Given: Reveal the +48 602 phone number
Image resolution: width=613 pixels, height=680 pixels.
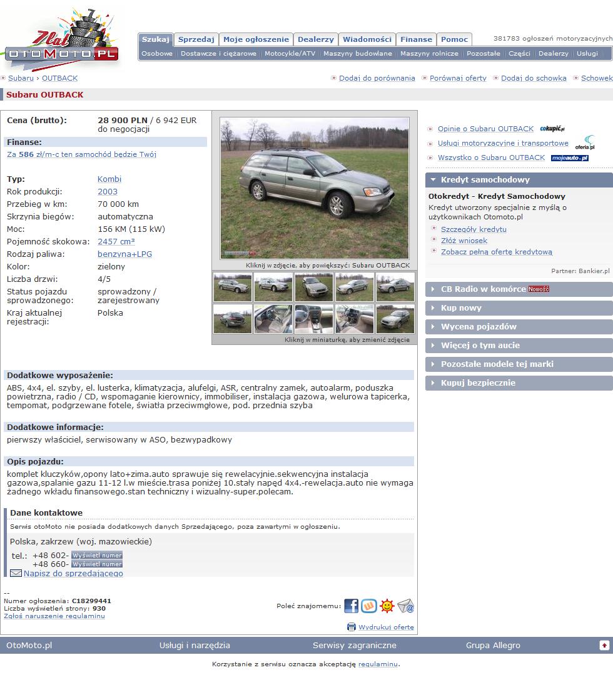Looking at the screenshot, I should (x=97, y=555).
